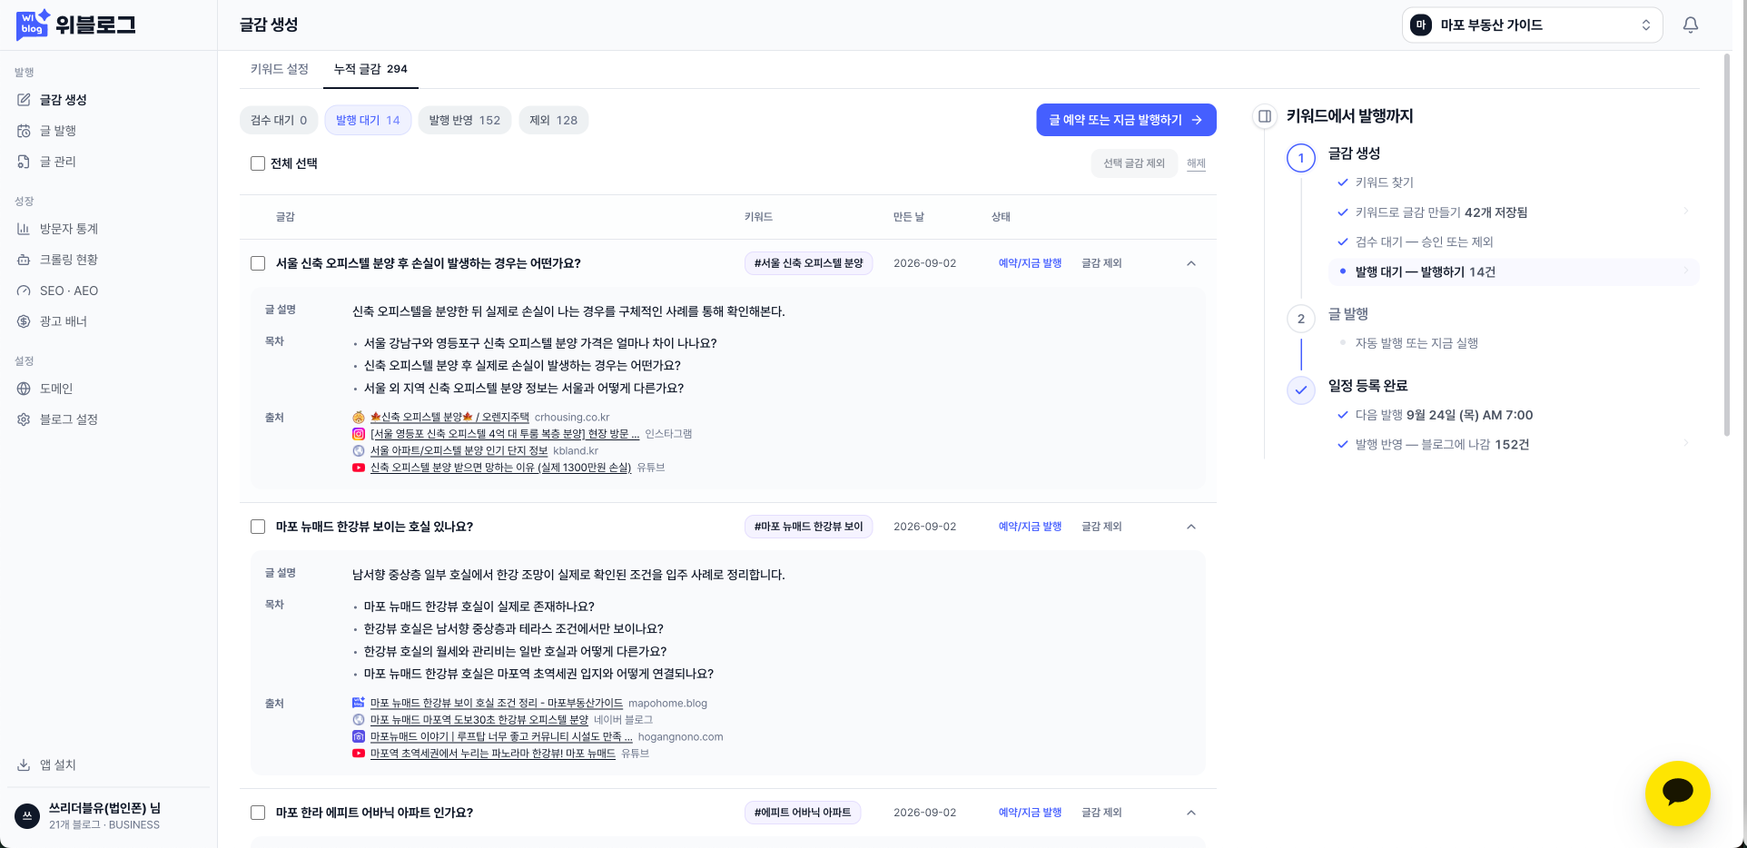Check the 마포 한라 에피트 어바닉 row checkbox

click(x=258, y=813)
